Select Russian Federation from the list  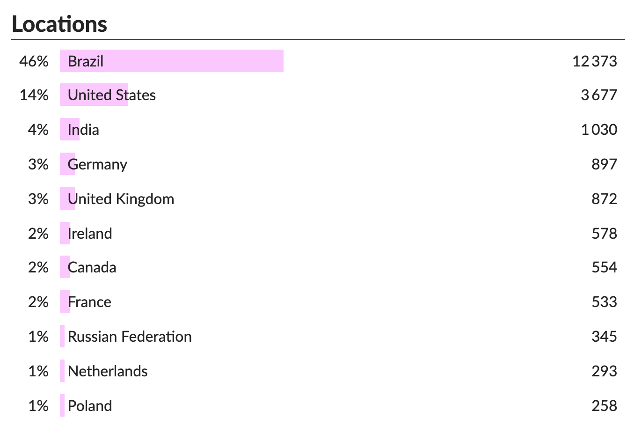[130, 337]
